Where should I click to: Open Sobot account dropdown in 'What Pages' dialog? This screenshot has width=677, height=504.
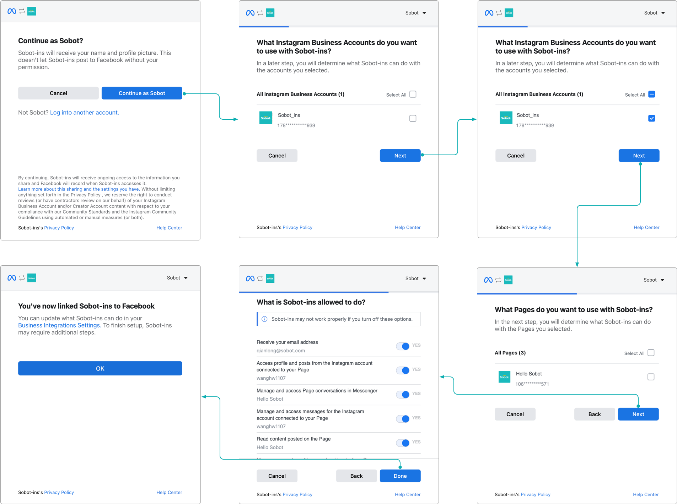(654, 280)
